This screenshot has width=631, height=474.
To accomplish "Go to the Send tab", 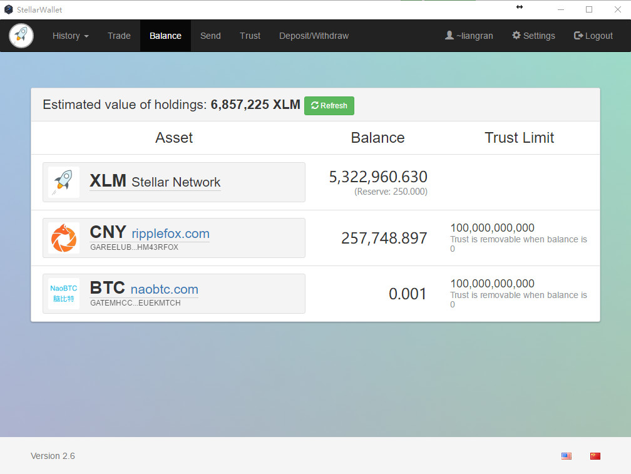I will pos(210,36).
